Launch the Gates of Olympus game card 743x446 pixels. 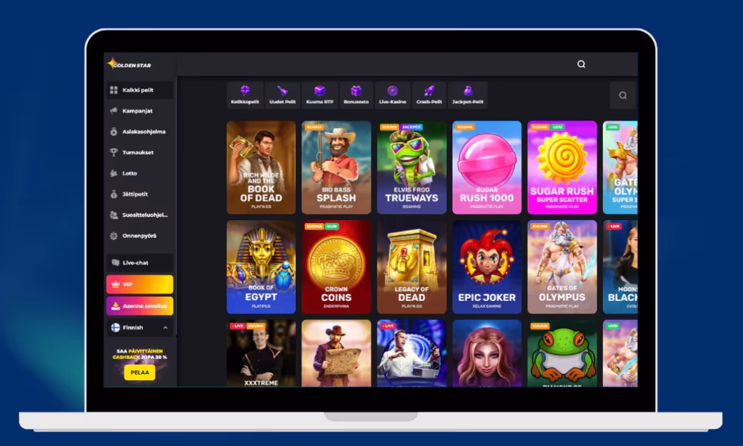click(x=562, y=267)
